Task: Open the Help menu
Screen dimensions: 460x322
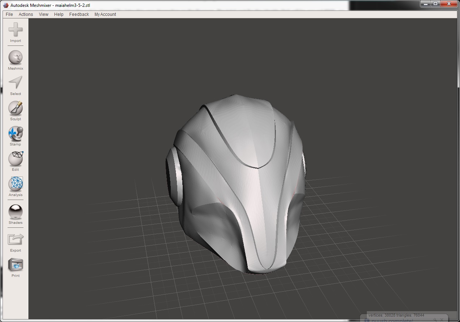Action: pos(59,14)
